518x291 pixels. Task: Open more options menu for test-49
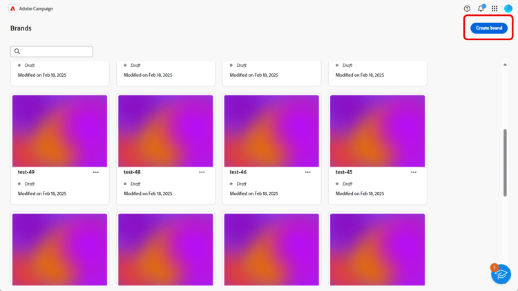[x=96, y=172]
